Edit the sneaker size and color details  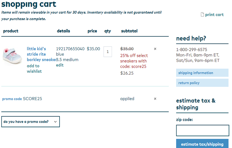[x=60, y=65]
